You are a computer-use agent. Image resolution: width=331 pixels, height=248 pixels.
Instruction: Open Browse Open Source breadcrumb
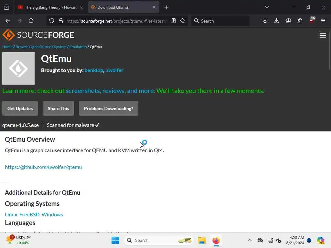33,47
